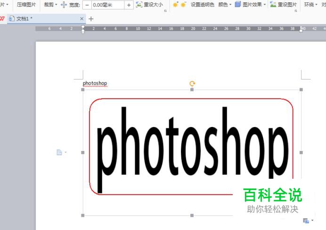326x230 pixels.
Task: Open the 裁剪 crop dropdown
Action: click(50, 5)
